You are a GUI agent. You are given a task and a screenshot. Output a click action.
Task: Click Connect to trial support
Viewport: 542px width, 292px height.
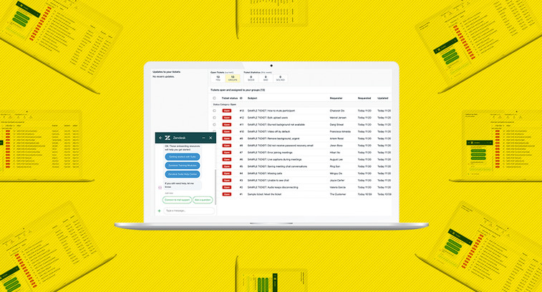(x=177, y=200)
